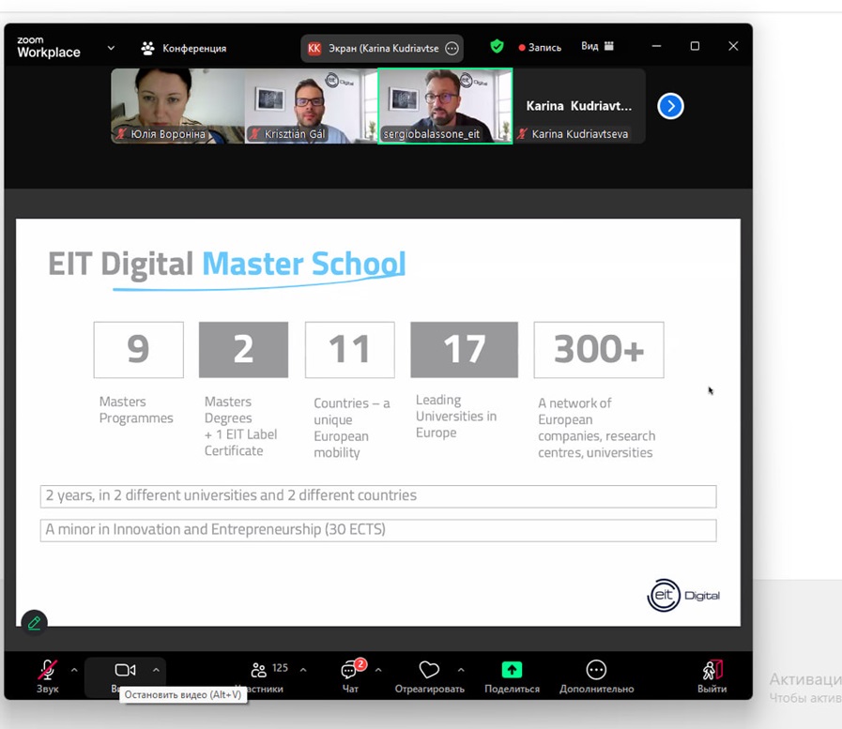842x729 pixels.
Task: Minimize the Zoom window
Action: [656, 46]
